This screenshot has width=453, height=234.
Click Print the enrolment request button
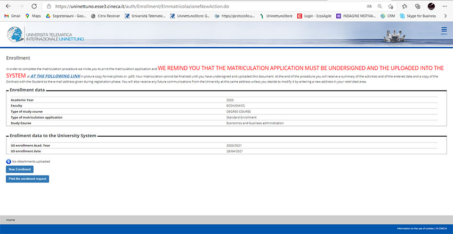(x=28, y=179)
